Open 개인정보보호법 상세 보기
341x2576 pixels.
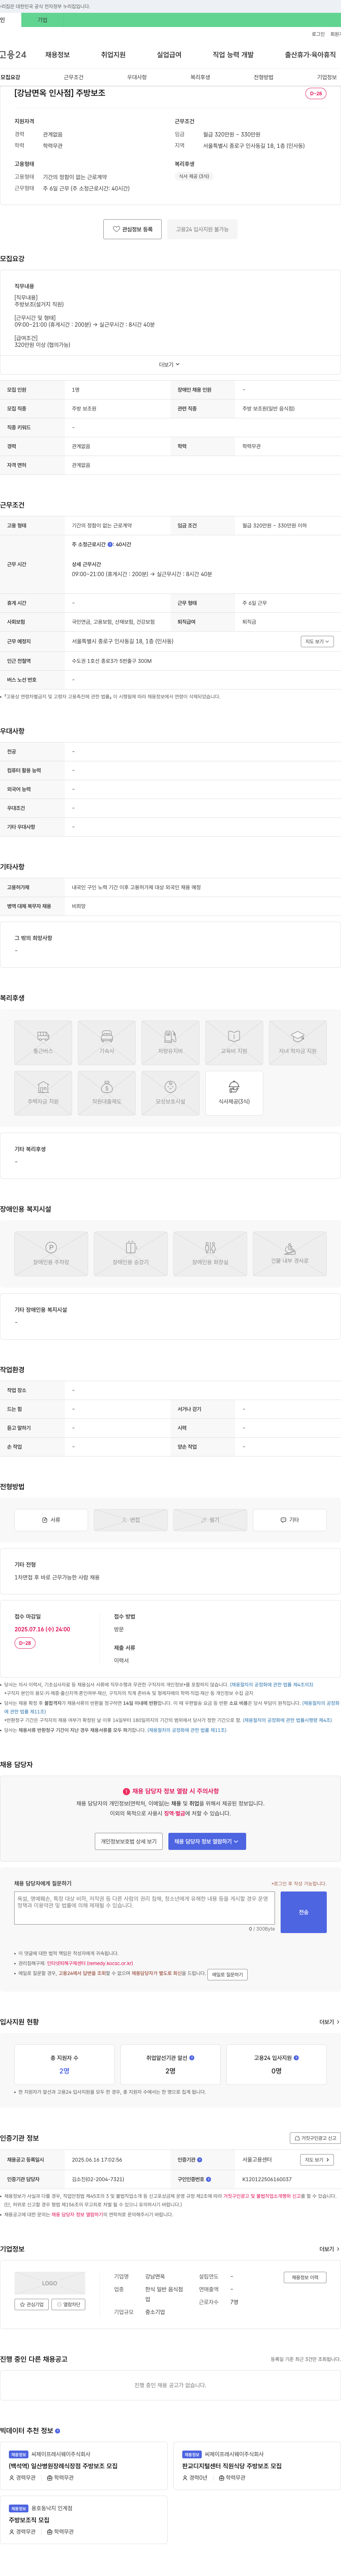[x=129, y=1841]
